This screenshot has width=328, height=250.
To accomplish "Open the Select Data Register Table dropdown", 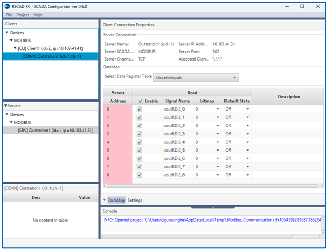I will 196,77.
